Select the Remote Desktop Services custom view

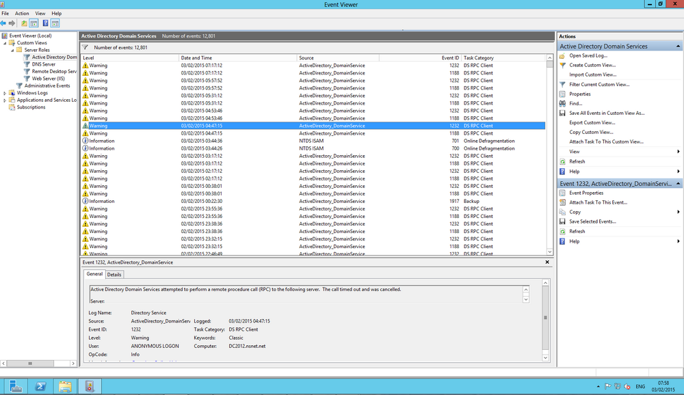point(54,71)
